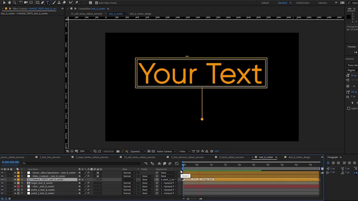This screenshot has width=358, height=201.
Task: Select the Zoom magnifier tool
Action: [x=15, y=3]
